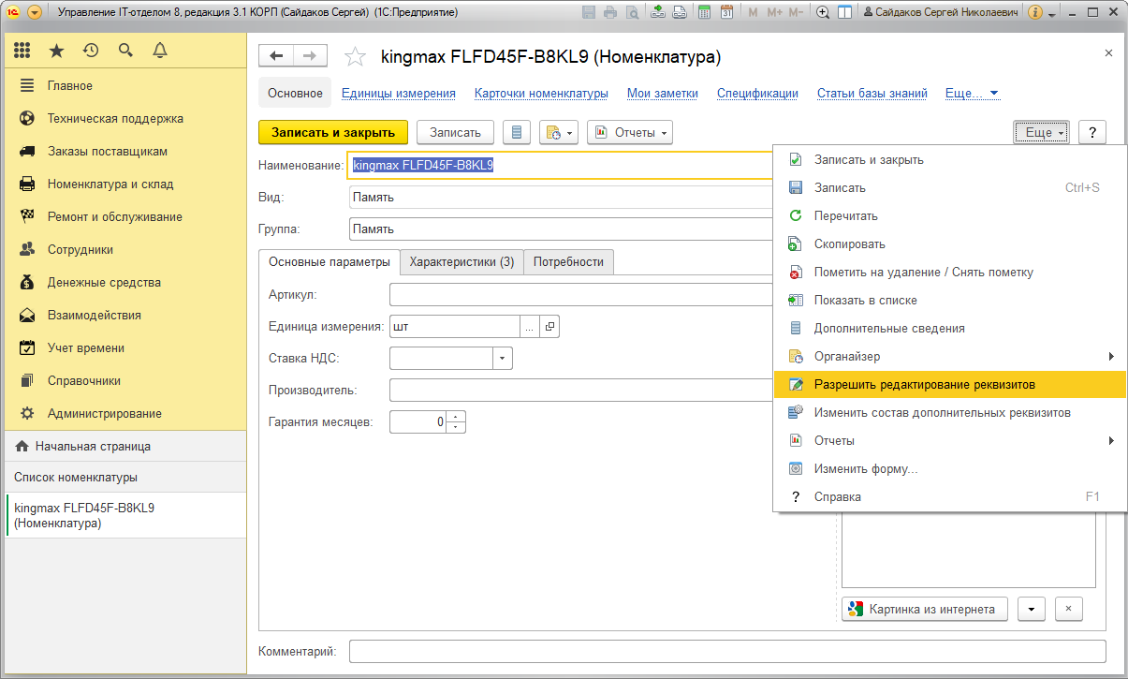Add this item to favorites with the star
Screen dimensions: 1128x679
pos(355,57)
